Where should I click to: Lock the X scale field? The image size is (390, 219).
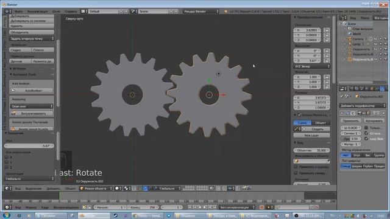pyautogui.click(x=327, y=77)
